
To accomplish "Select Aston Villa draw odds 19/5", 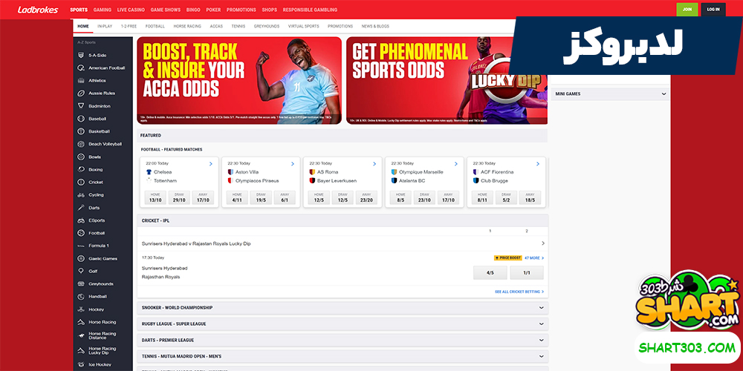I will [x=261, y=197].
